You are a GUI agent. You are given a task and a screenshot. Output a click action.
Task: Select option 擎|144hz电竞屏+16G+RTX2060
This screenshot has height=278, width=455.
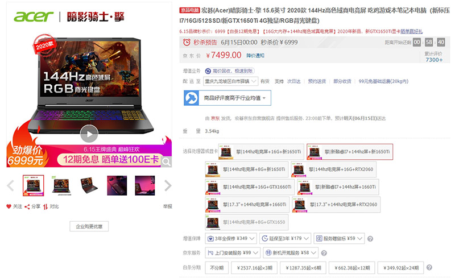pos(334,169)
